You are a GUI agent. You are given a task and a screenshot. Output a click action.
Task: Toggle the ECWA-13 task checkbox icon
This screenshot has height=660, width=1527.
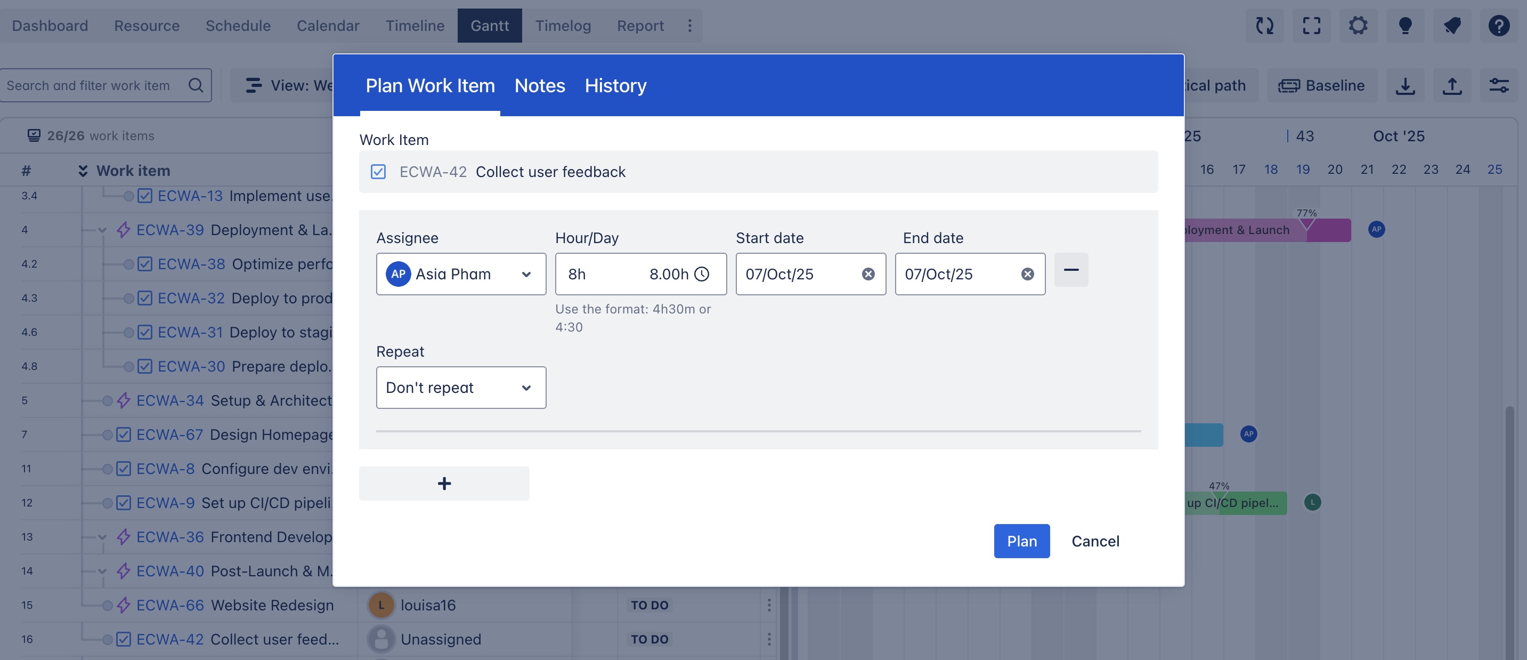pyautogui.click(x=145, y=196)
